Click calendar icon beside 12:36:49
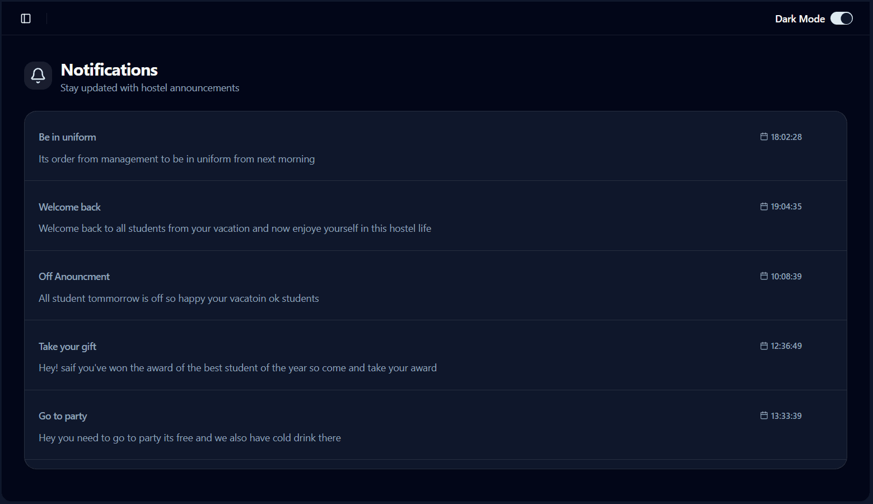873x504 pixels. pyautogui.click(x=764, y=346)
